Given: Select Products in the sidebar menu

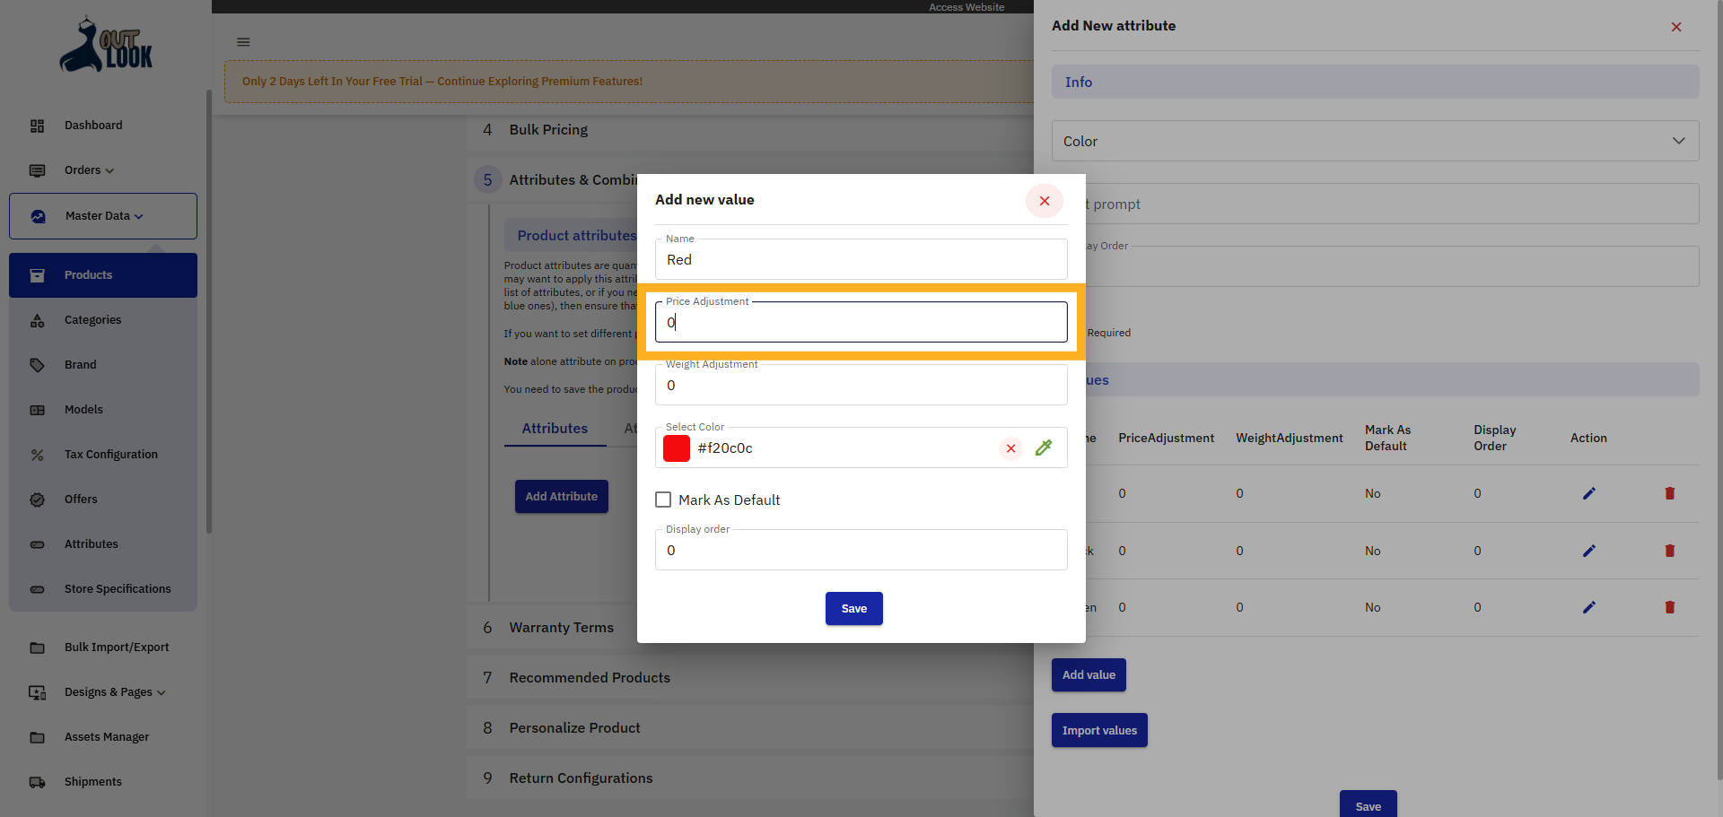Looking at the screenshot, I should 88,274.
